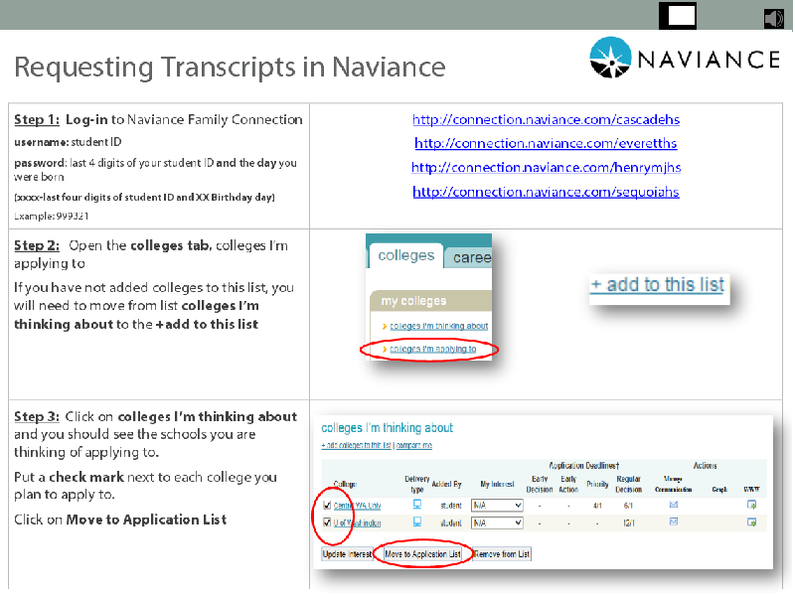Open the Central WA Univ college link
795x596 pixels.
[357, 506]
